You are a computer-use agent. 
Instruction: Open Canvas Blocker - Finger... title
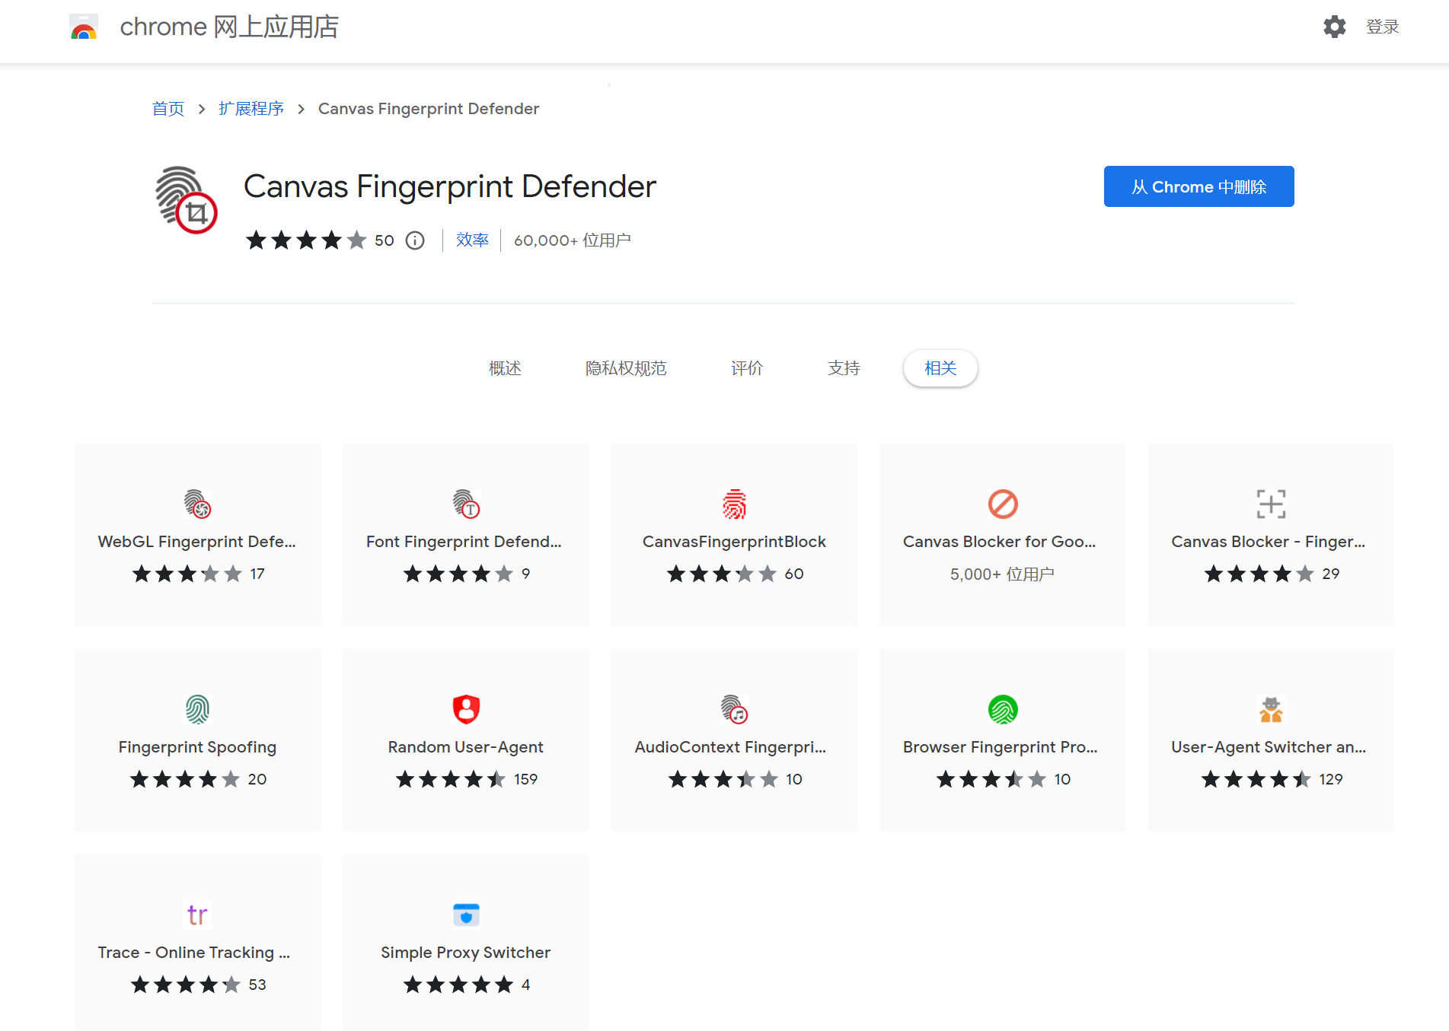(1269, 542)
